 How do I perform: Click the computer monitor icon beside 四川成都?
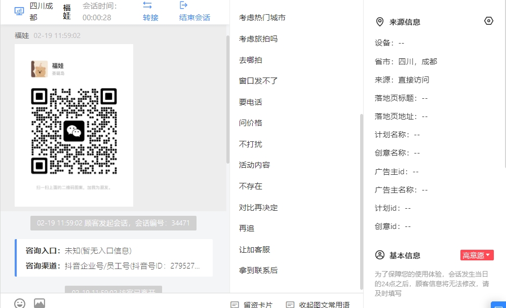[19, 11]
